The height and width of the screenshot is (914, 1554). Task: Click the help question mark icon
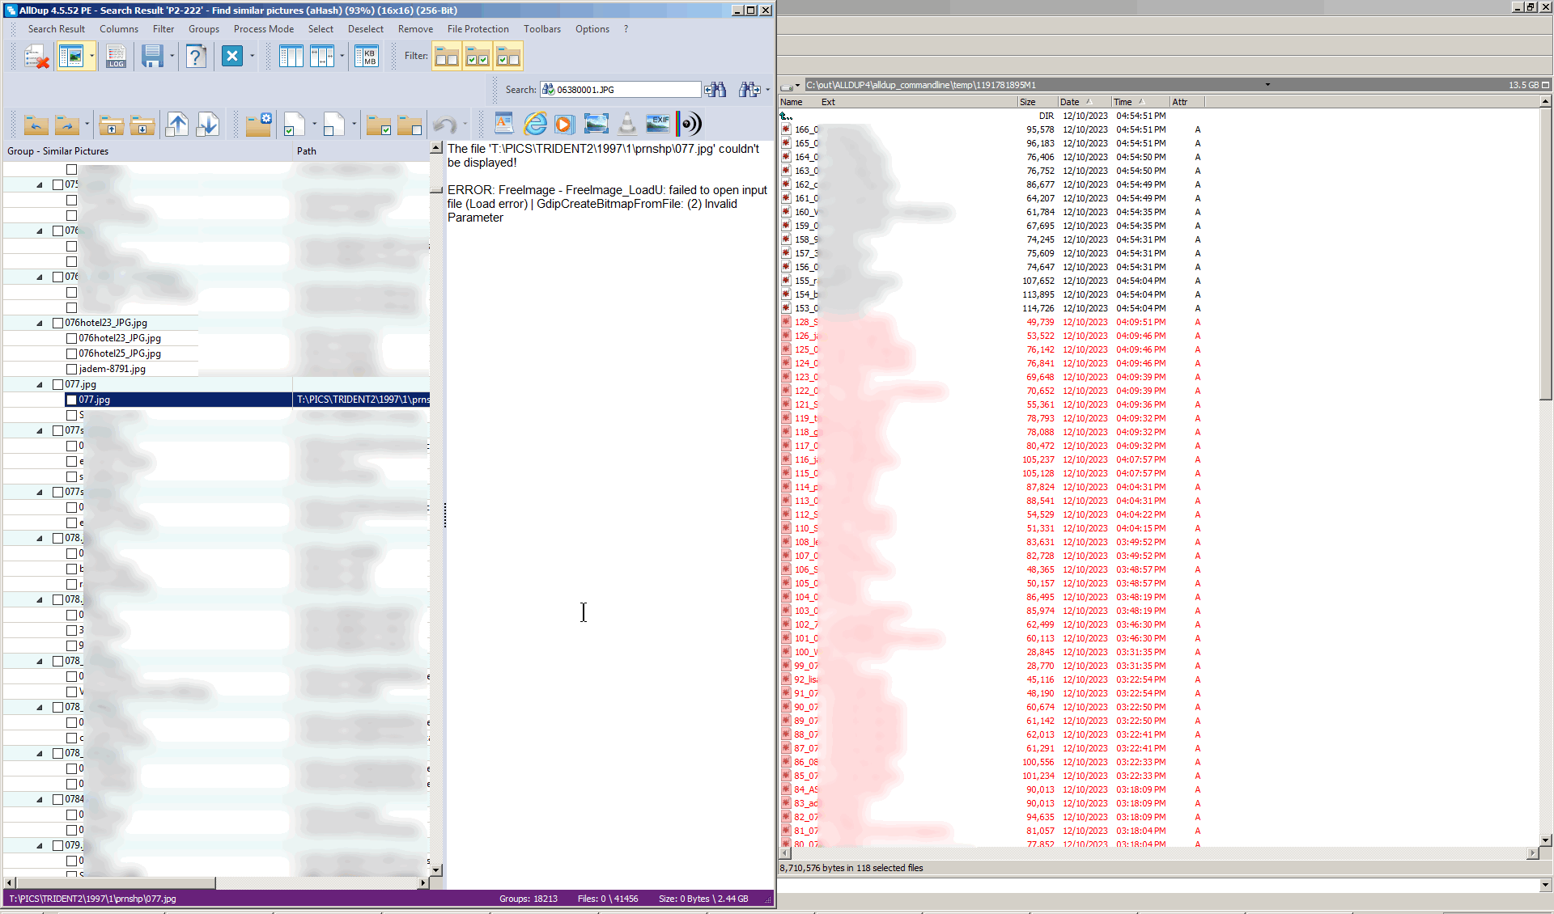point(195,57)
